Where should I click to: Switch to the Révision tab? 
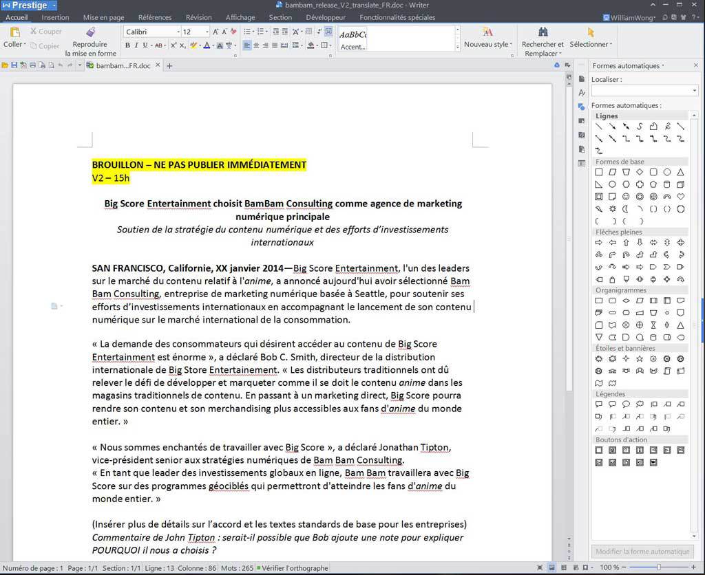click(x=198, y=17)
